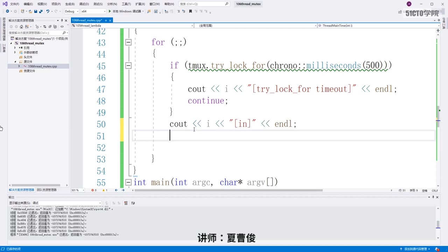Open the 调试(D) menu
This screenshot has height=252, width=448.
(x=84, y=4)
